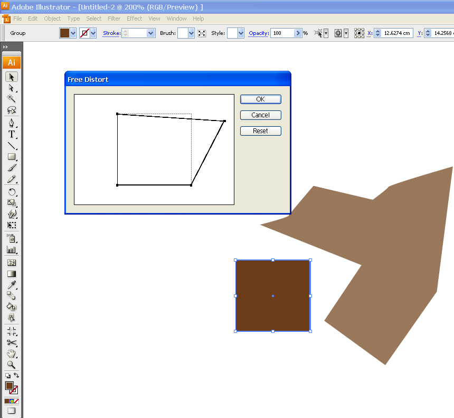Viewport: 454px width, 418px height.
Task: Expand the tools panel double arrow
Action: [x=5, y=47]
